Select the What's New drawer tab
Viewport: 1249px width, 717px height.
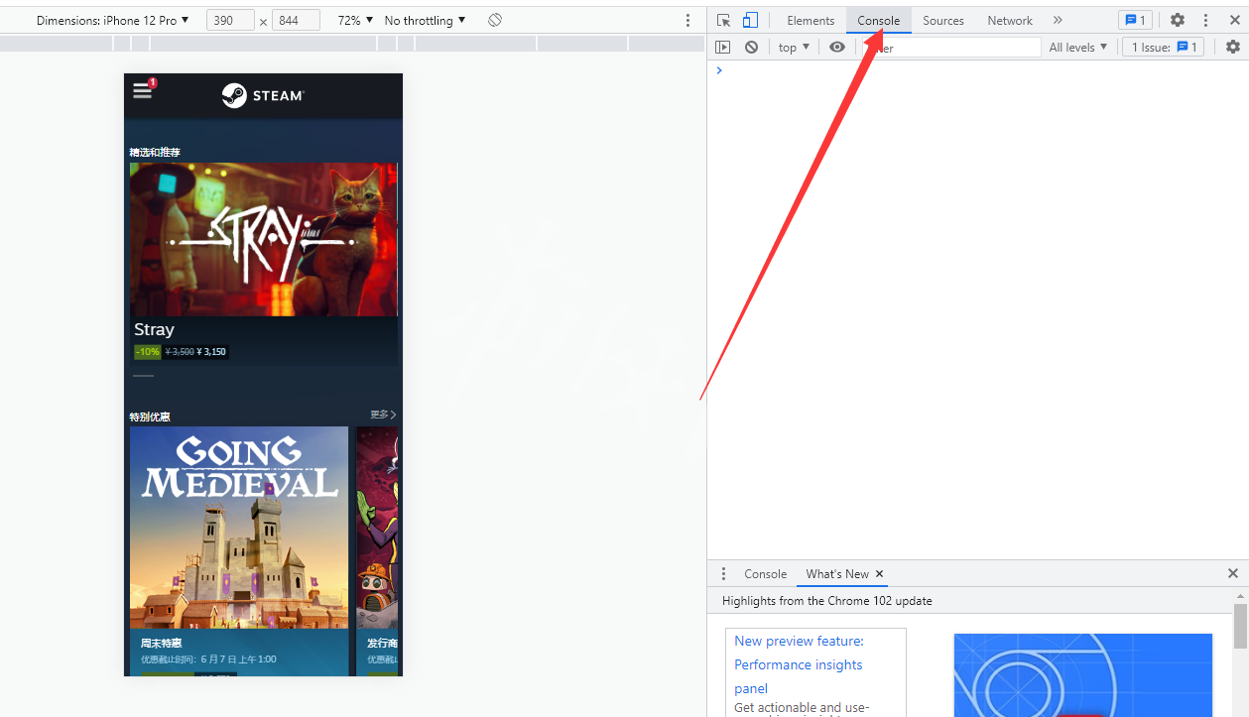point(837,573)
